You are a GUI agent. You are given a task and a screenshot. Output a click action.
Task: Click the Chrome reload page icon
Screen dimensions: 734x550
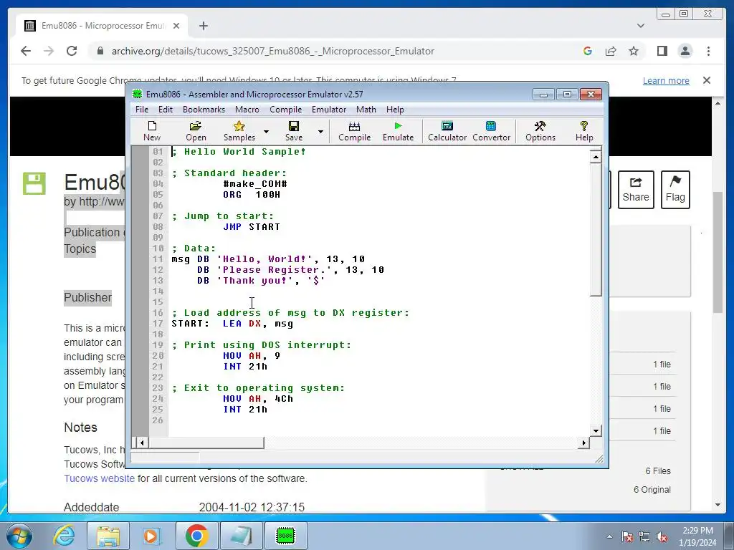point(72,51)
